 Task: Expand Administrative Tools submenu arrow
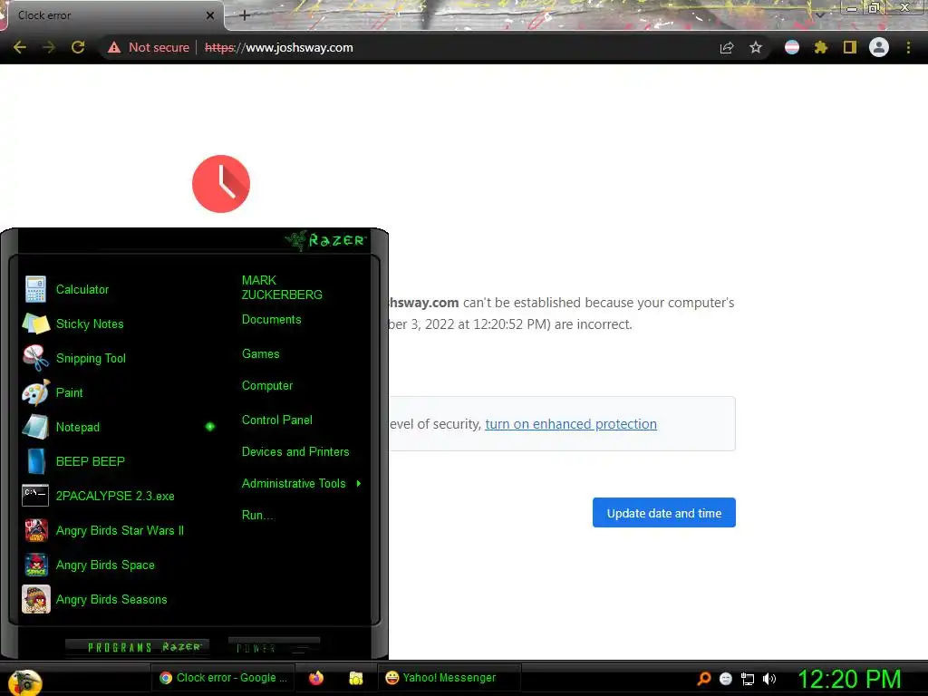(x=359, y=484)
